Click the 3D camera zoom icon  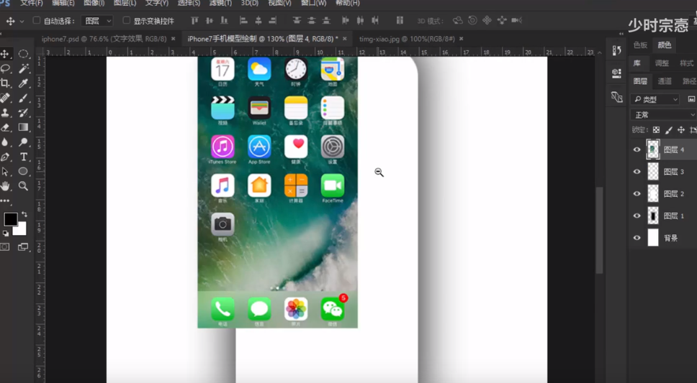516,20
